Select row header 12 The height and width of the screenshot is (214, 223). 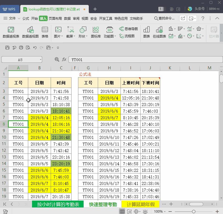[x=4, y=150]
